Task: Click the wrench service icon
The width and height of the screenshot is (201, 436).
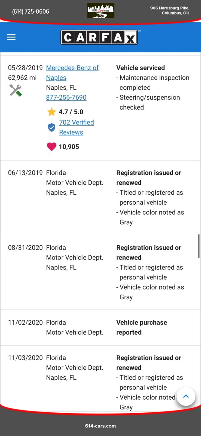Action: (15, 90)
